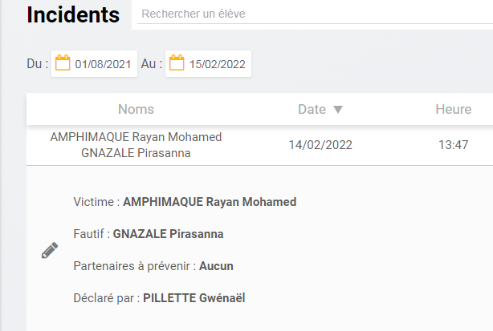Click the sort arrow beside the Date header

pyautogui.click(x=338, y=109)
